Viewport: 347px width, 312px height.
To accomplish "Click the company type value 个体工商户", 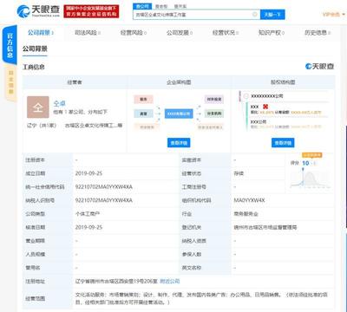I will (88, 214).
